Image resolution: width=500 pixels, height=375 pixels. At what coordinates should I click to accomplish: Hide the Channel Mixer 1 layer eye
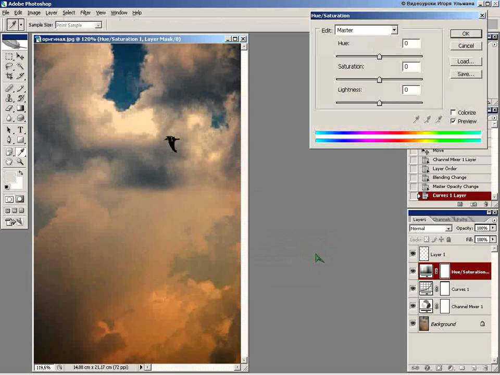tap(413, 306)
